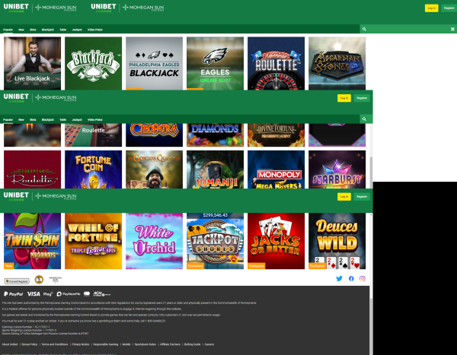Click Log In in the lowest header

(344, 197)
